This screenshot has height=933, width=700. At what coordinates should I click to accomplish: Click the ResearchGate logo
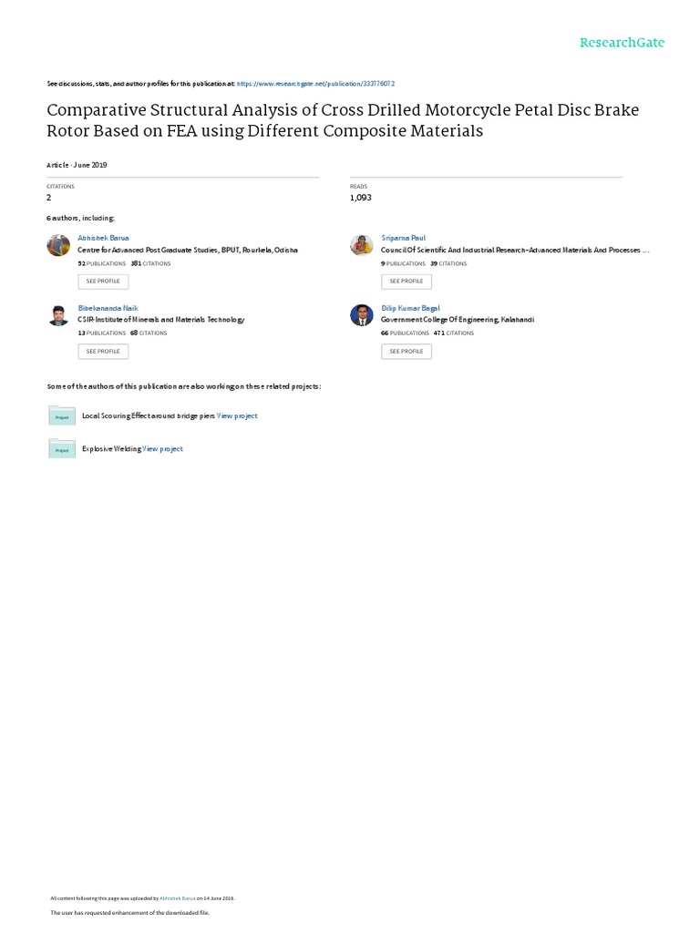pyautogui.click(x=622, y=43)
